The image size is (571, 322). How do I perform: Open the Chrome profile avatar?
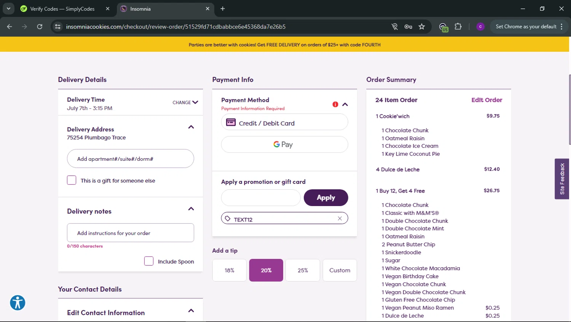(x=480, y=27)
